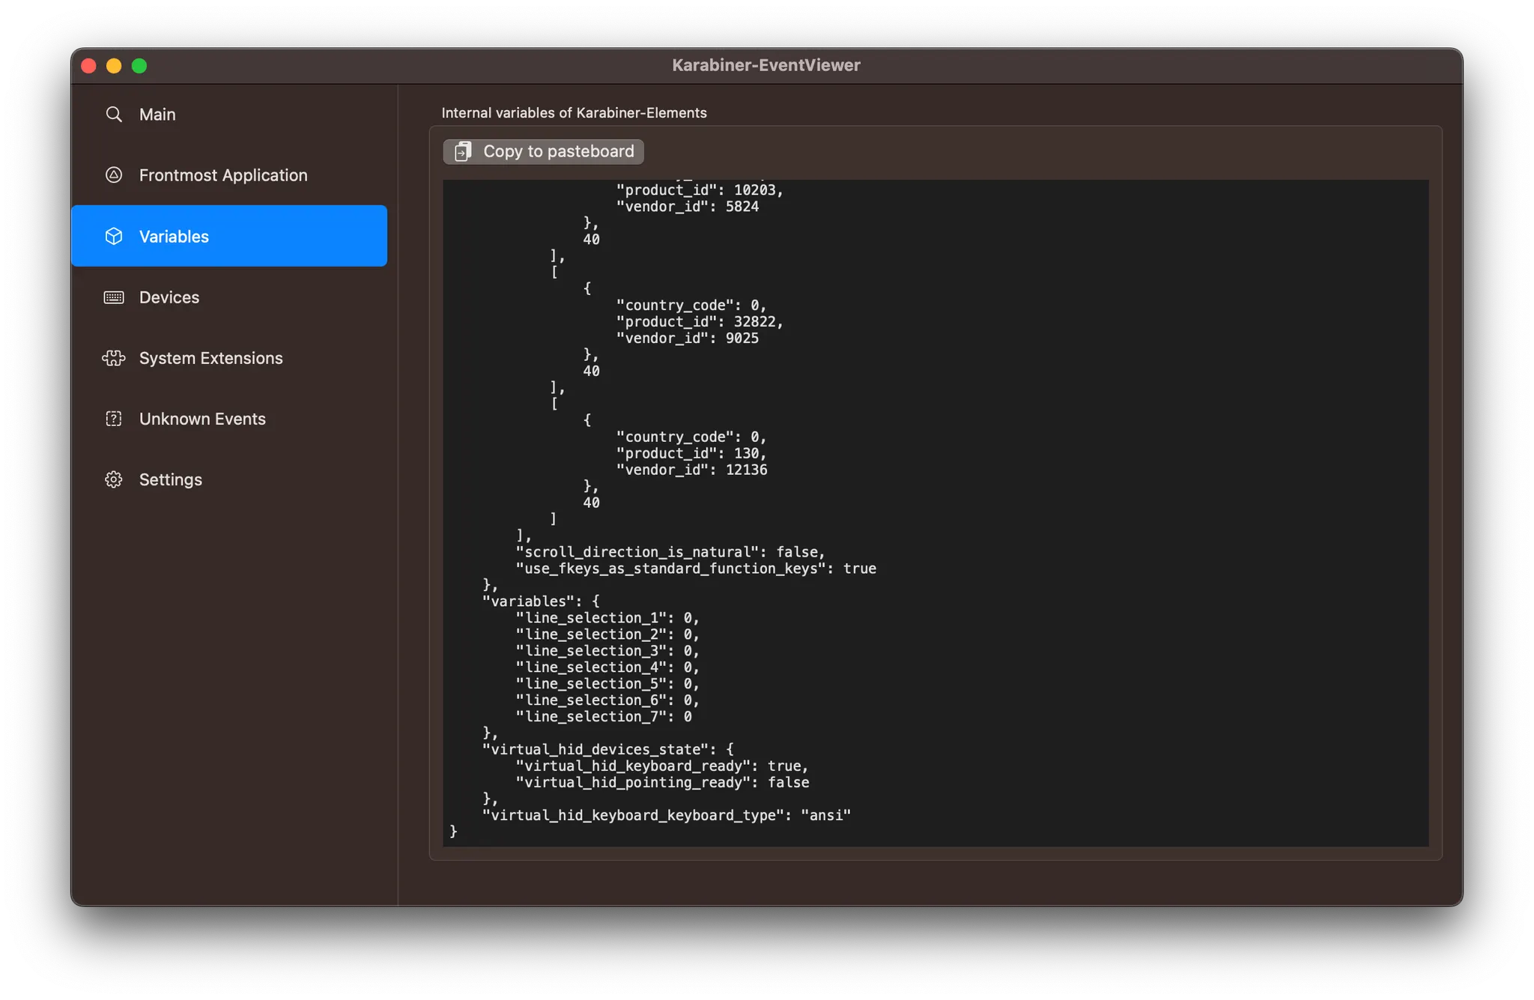Open the Main sidebar item
Viewport: 1534px width, 1000px height.
[x=157, y=115]
